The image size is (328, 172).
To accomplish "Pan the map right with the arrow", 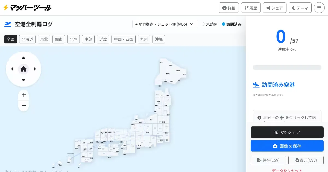I will click(x=35, y=69).
